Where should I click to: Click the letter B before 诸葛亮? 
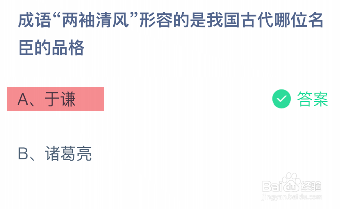click(23, 154)
